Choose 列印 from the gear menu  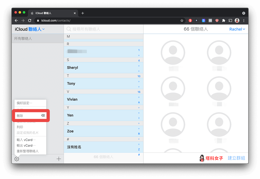point(30,127)
